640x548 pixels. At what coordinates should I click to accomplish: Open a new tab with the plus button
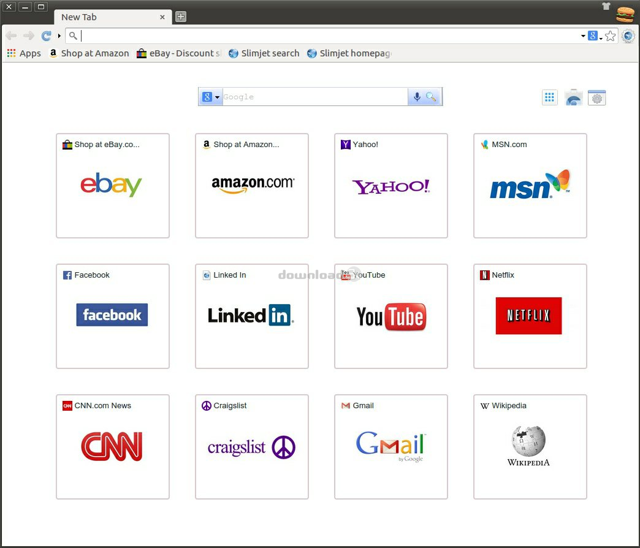[x=180, y=17]
